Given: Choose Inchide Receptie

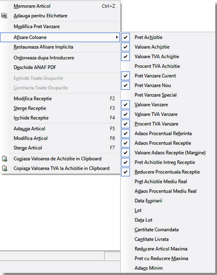Looking at the screenshot, I should (x=60, y=118).
